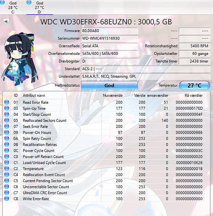Click the Serienummer value field
This screenshot has height=216, width=213.
(109, 38)
